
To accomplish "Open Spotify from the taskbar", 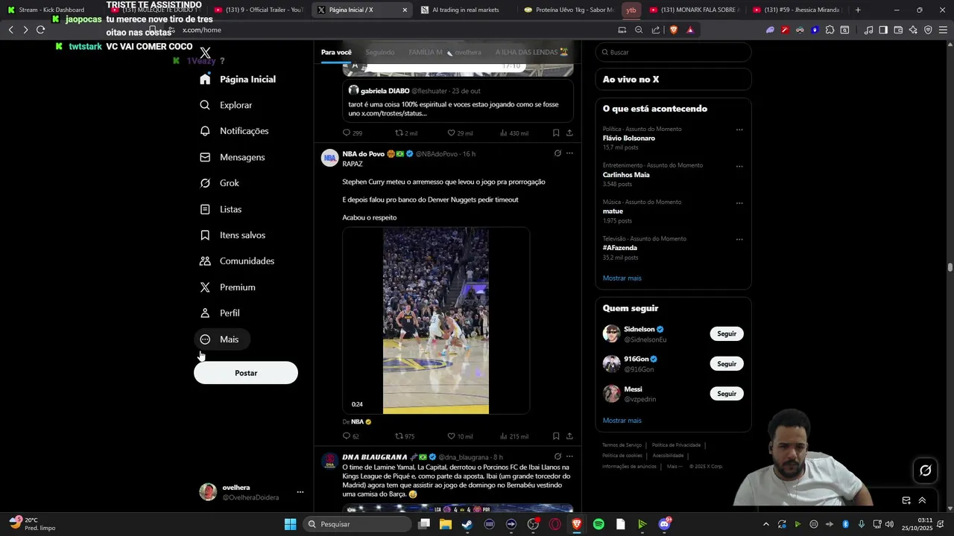I will coord(598,524).
